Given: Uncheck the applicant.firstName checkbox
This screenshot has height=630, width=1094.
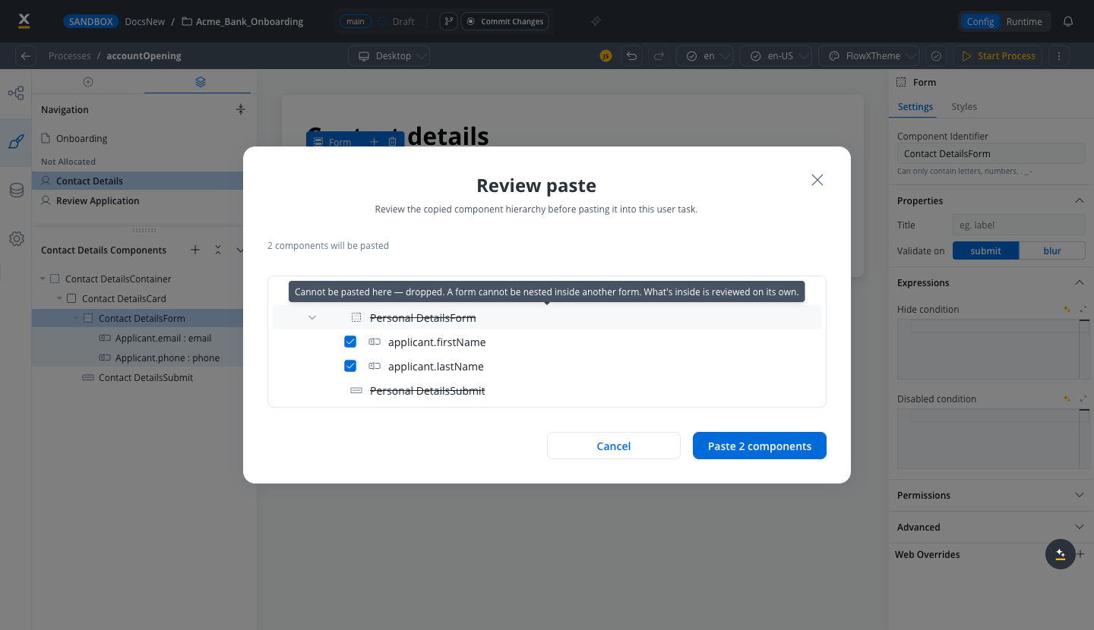Looking at the screenshot, I should 350,342.
